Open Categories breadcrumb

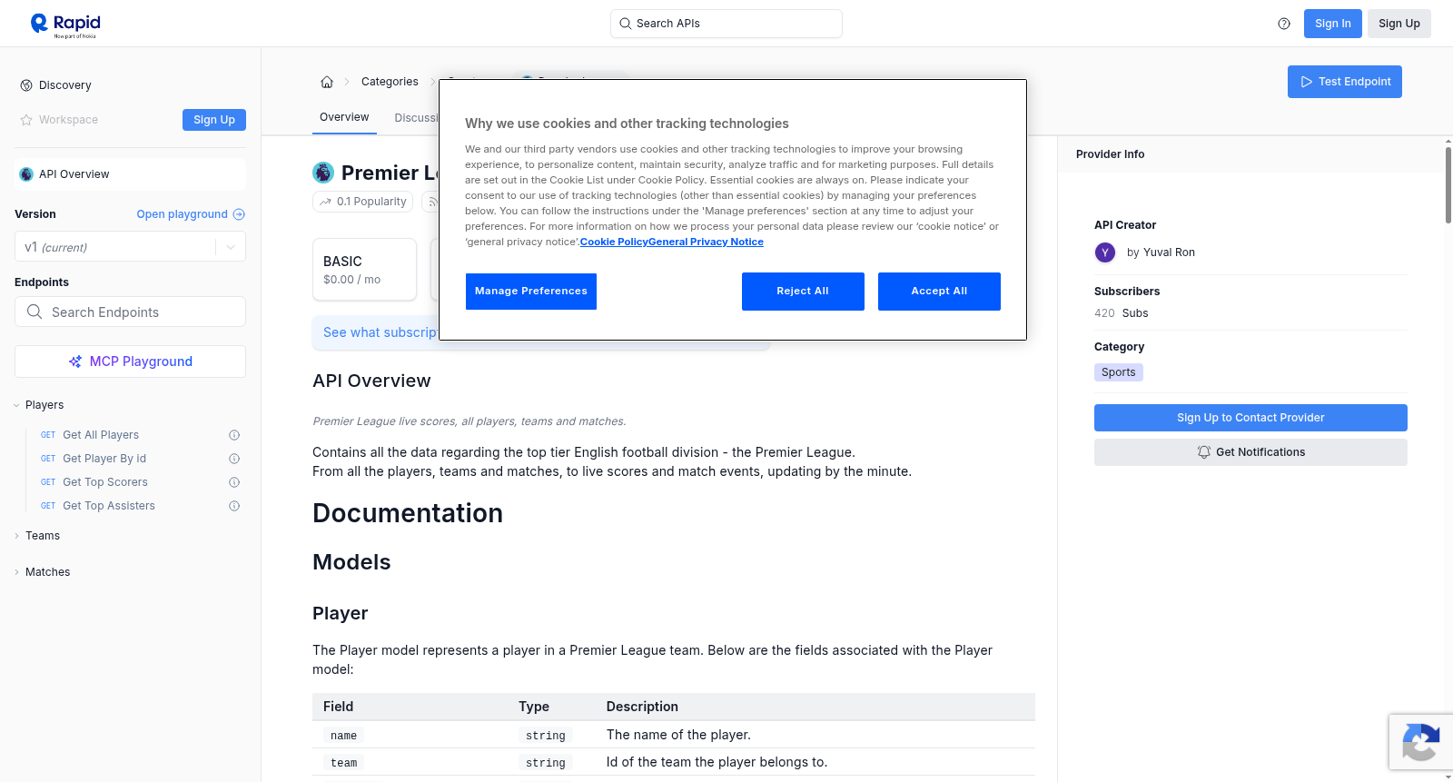tap(390, 82)
